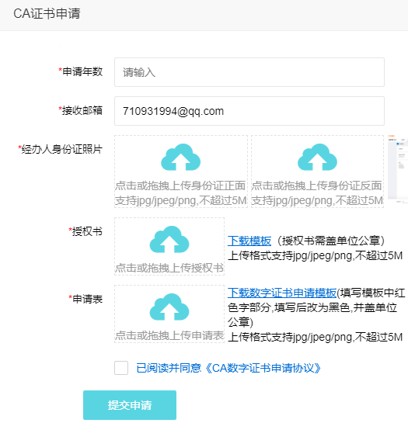Tick the agreement checkbox
Image resolution: width=408 pixels, height=423 pixels.
pyautogui.click(x=121, y=368)
